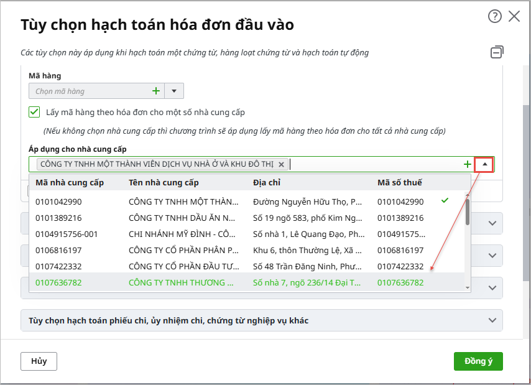Click the Mã hàng input field
Screen dimensions: 531x385
tap(90, 91)
